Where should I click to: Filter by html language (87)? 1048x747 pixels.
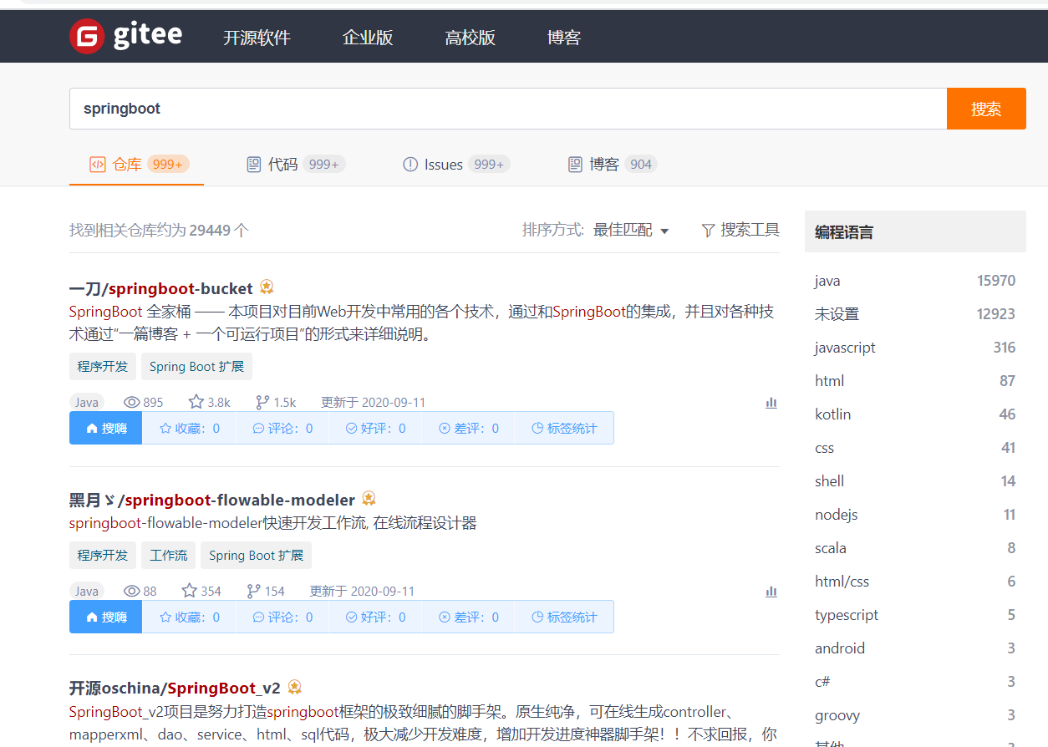click(x=915, y=381)
